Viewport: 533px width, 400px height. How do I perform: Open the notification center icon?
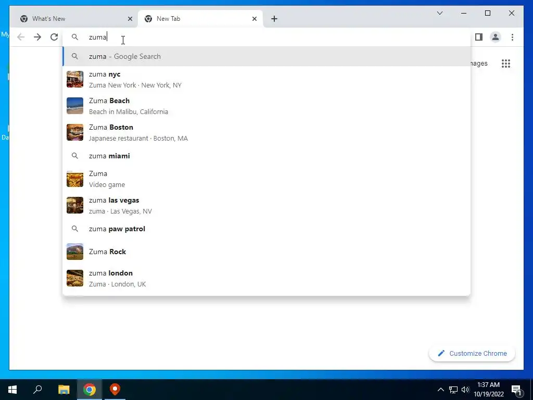pos(516,390)
